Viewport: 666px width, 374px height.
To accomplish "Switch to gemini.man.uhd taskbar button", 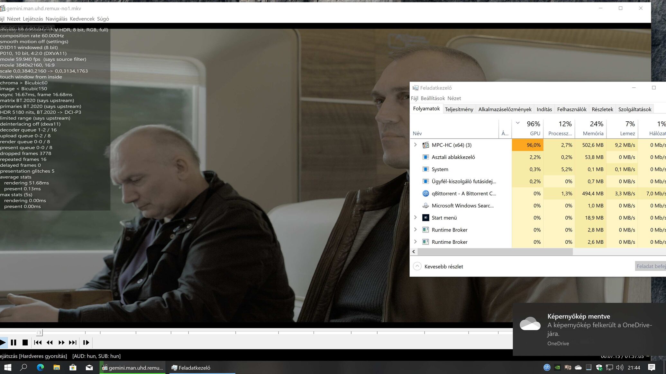I will click(x=132, y=368).
